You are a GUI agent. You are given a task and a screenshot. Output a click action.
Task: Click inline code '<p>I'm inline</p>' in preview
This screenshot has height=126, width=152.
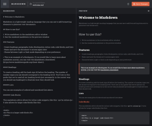tap(134, 106)
